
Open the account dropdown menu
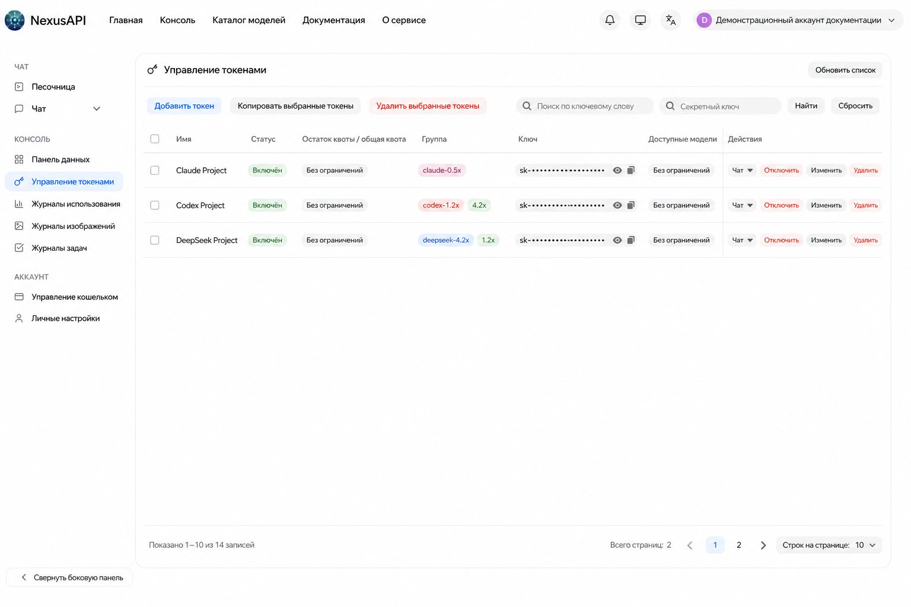798,20
